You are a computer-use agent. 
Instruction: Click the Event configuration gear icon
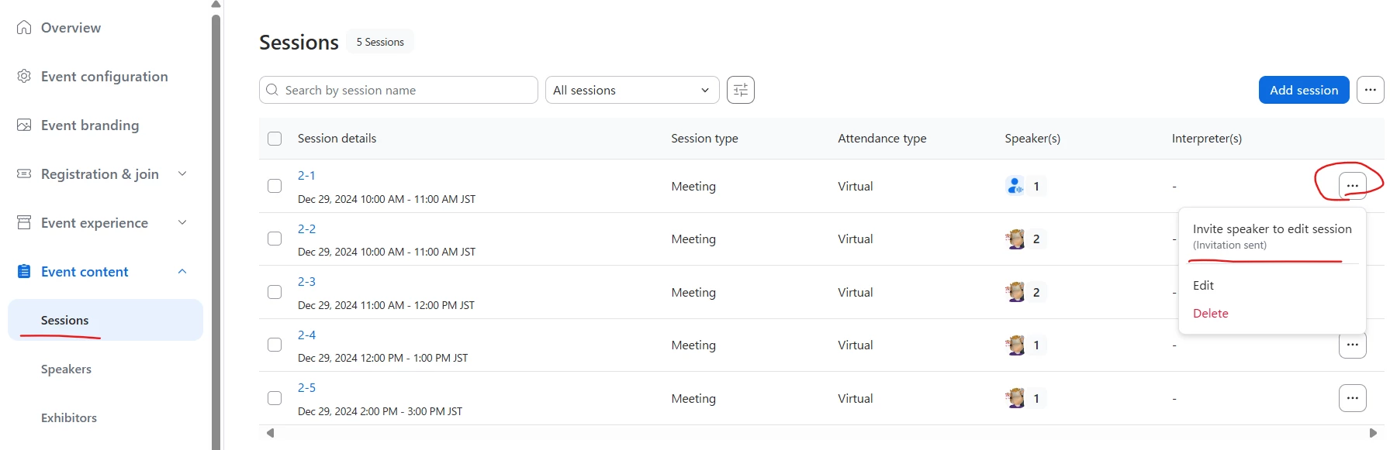pyautogui.click(x=24, y=76)
